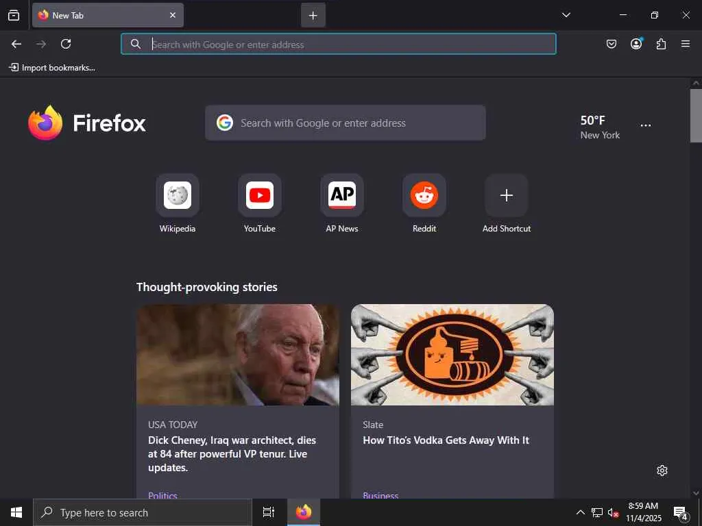Screen dimensions: 702x526
Task: Focus the address bar search field
Action: click(x=339, y=44)
